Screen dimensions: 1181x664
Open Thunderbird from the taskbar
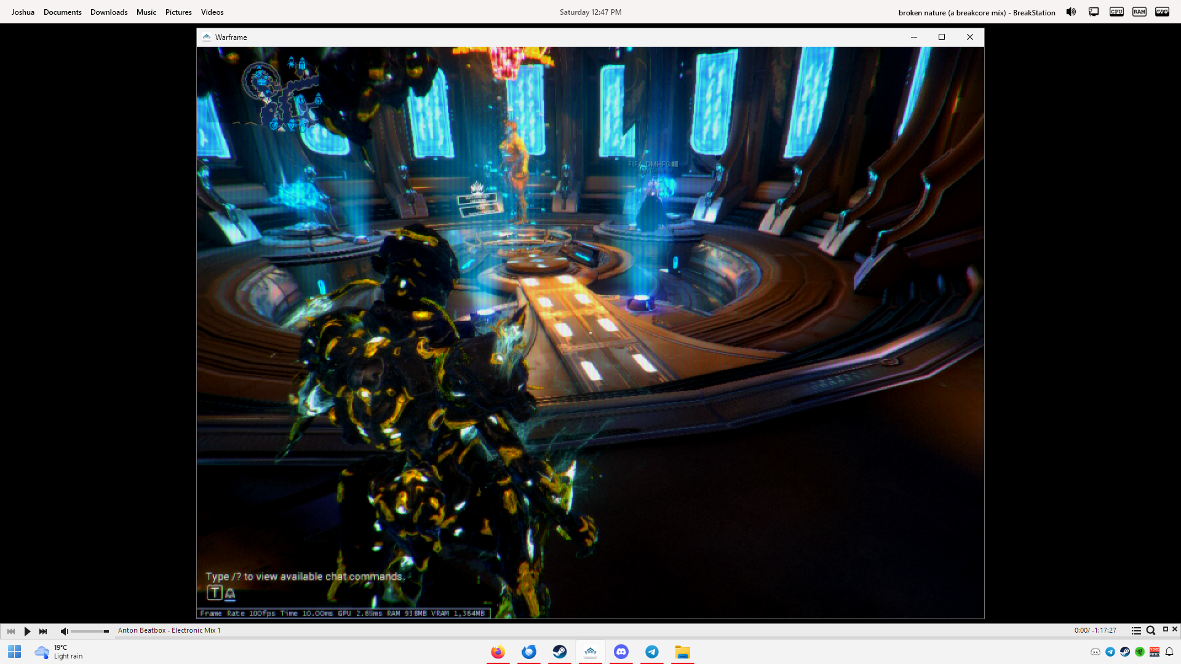point(529,652)
